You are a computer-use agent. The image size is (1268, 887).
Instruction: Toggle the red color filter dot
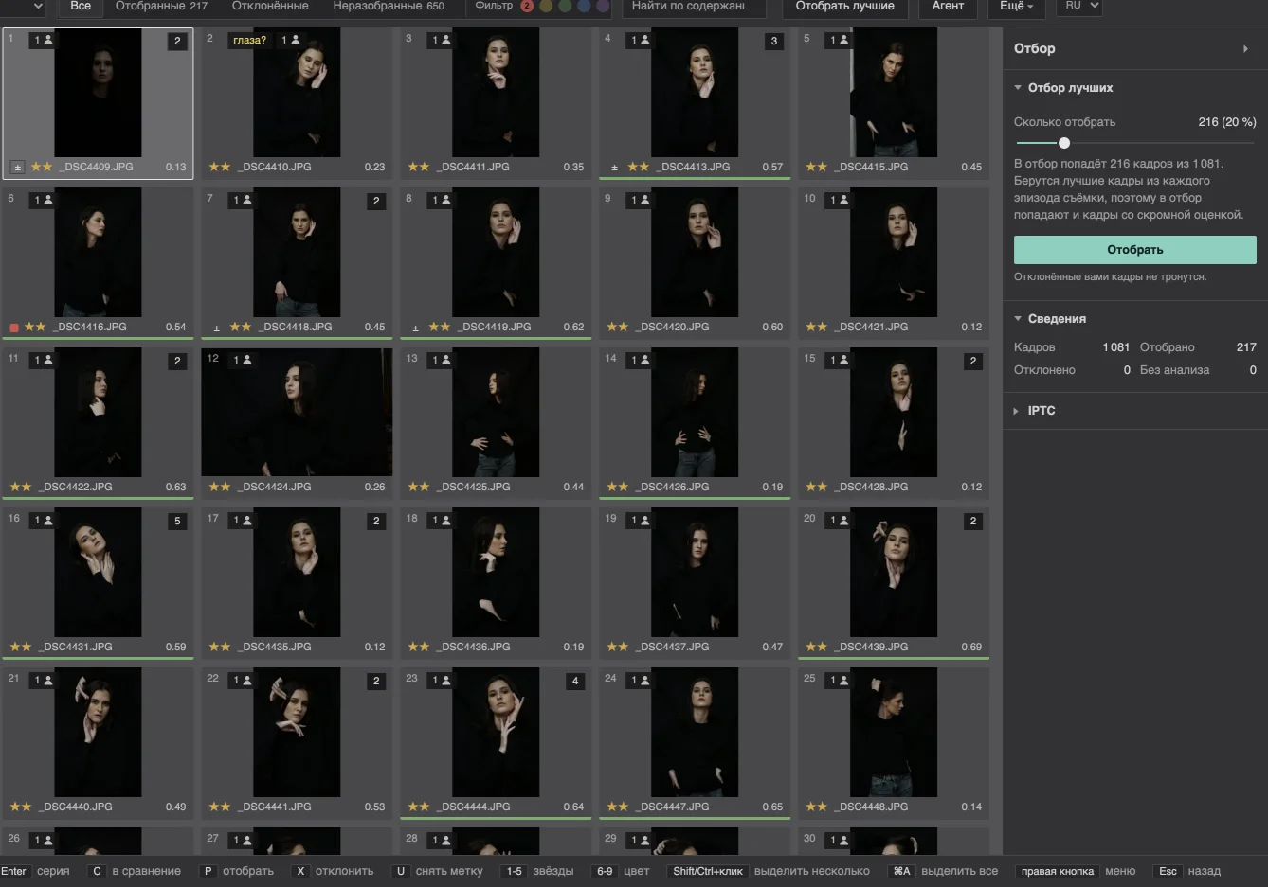click(528, 6)
